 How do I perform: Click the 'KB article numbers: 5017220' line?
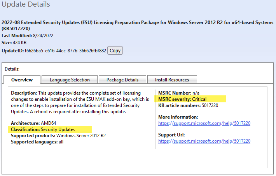coord(188,105)
